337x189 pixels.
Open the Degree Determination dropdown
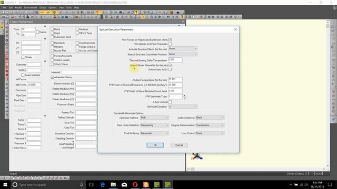coord(210,125)
